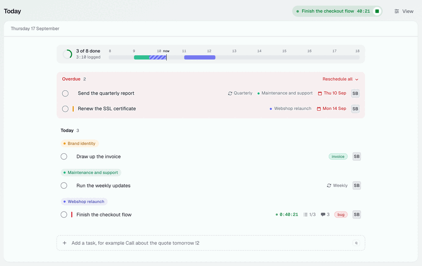422x266 pixels.
Task: Expand the Reschedule all dropdown
Action: (x=341, y=79)
